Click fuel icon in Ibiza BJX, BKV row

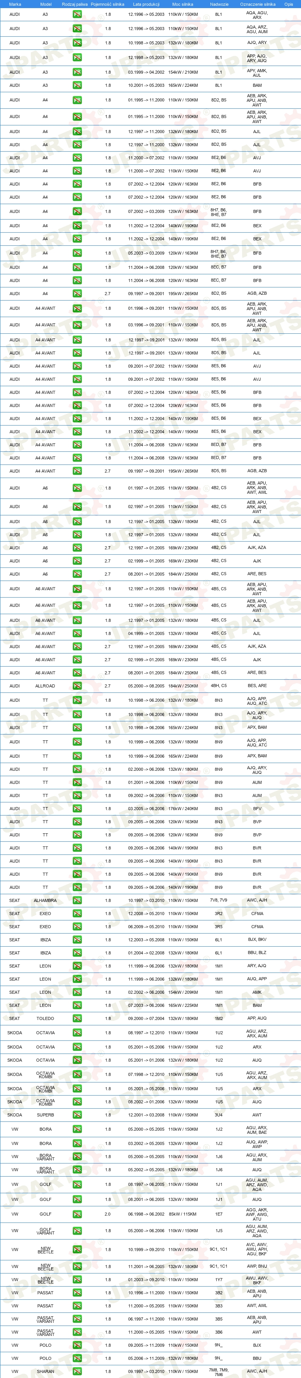[x=77, y=940]
